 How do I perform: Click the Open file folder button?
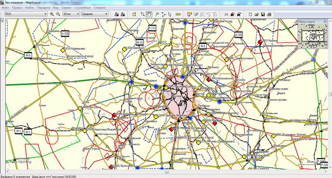pyautogui.click(x=257, y=14)
